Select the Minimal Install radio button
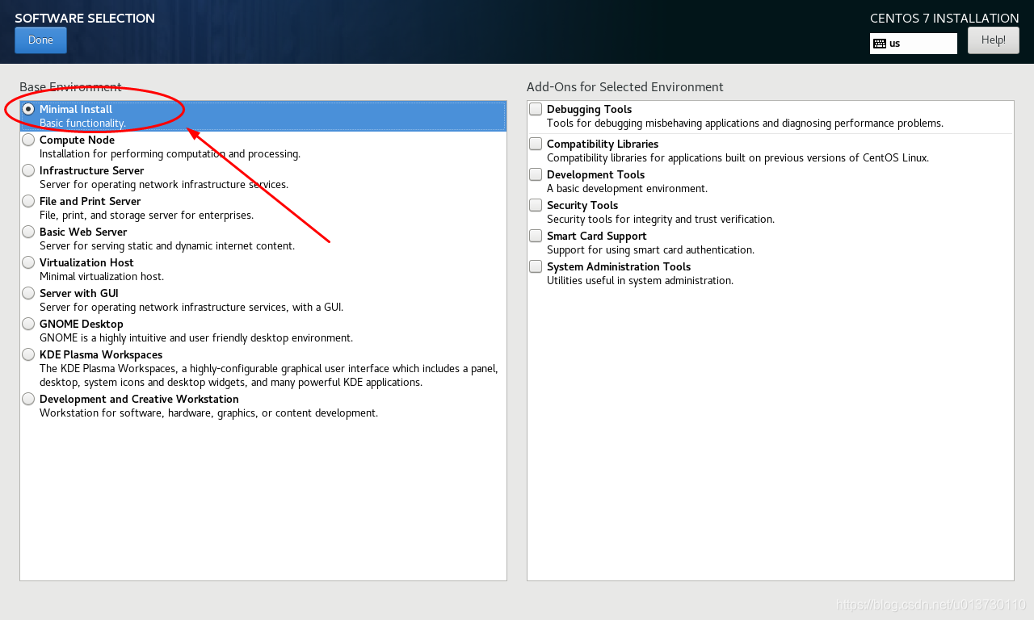 (x=28, y=109)
